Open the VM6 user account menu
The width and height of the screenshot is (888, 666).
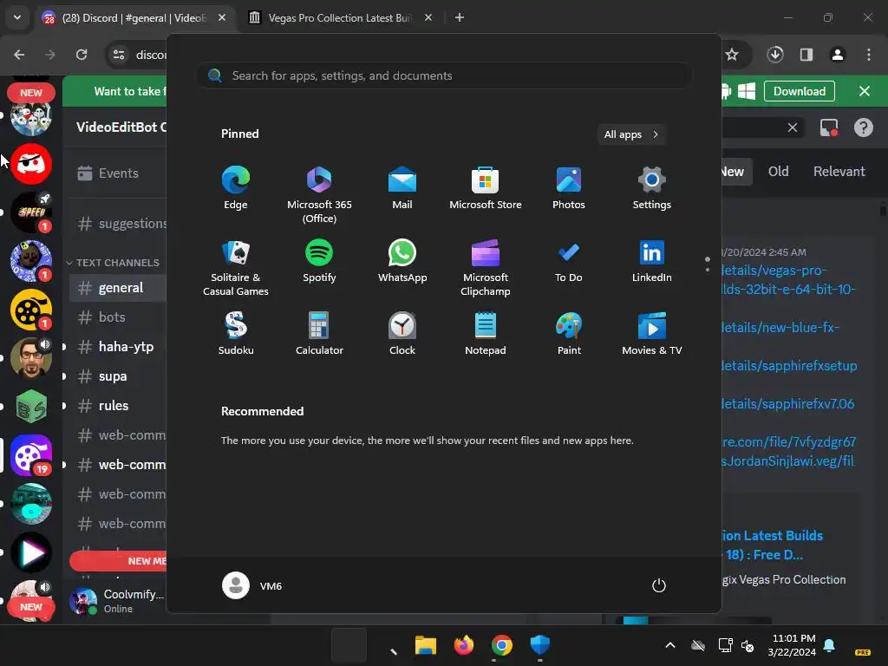(x=252, y=585)
